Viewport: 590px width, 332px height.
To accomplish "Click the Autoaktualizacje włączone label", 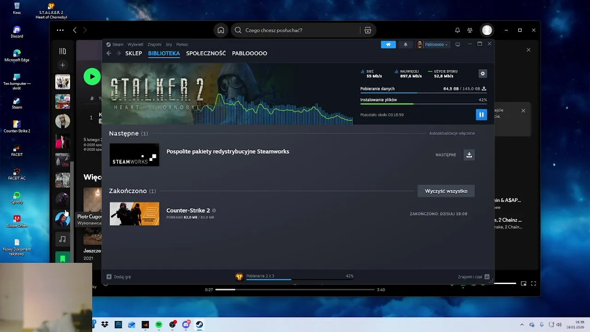I will [x=452, y=133].
